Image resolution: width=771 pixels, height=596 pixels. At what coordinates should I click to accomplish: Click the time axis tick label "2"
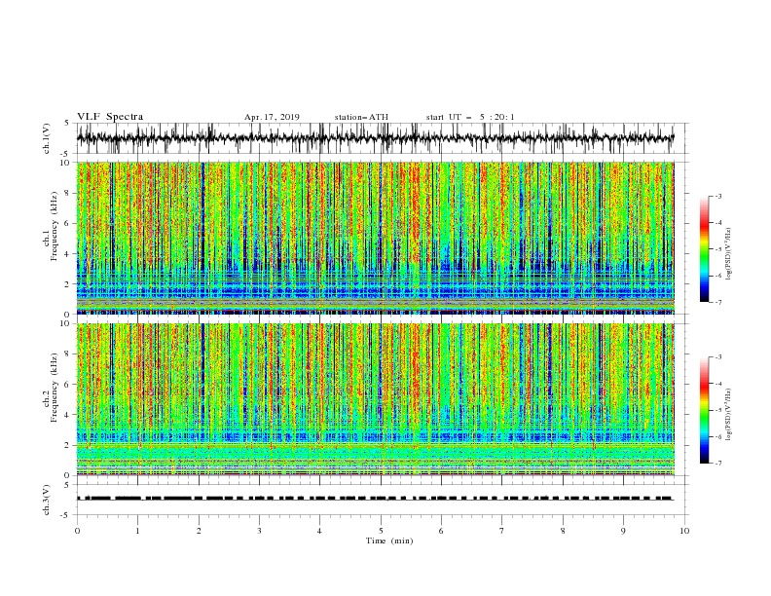[199, 531]
